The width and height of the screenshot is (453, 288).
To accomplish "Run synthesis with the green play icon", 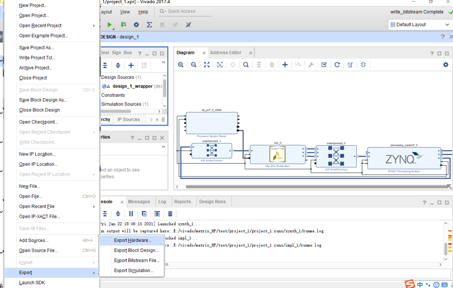I will pyautogui.click(x=109, y=25).
